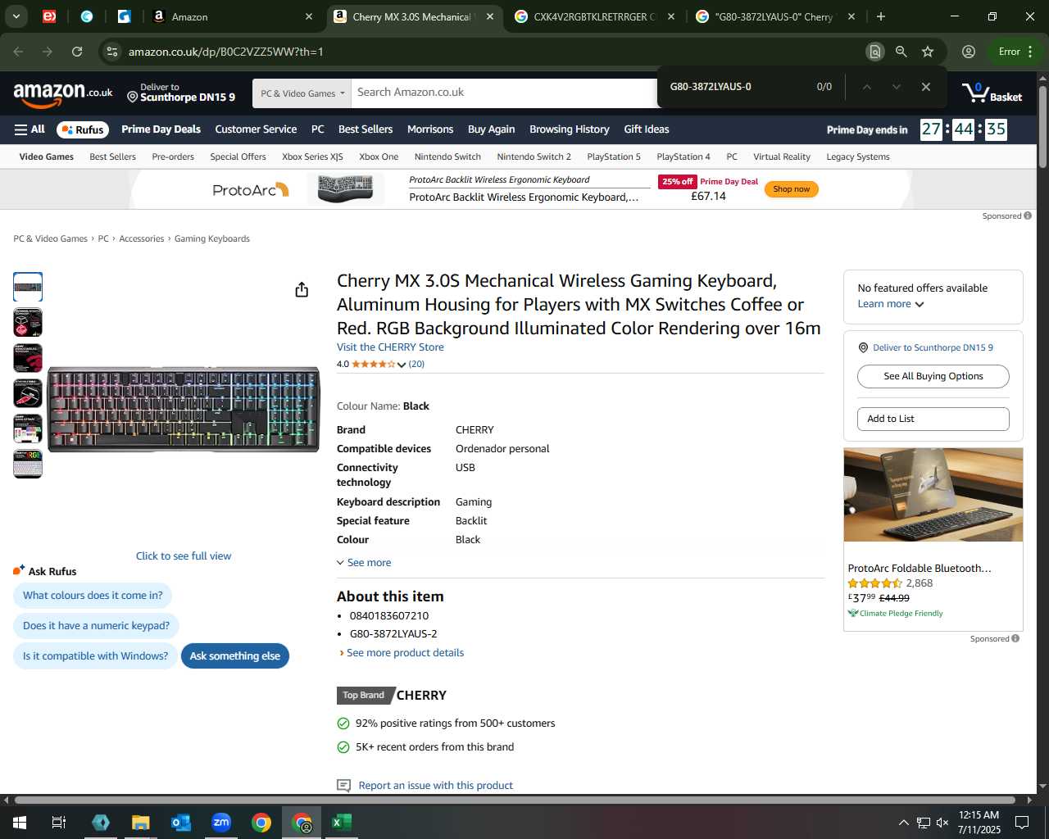Image resolution: width=1049 pixels, height=839 pixels.
Task: Expand Learn more under no featured offers
Action: click(890, 304)
